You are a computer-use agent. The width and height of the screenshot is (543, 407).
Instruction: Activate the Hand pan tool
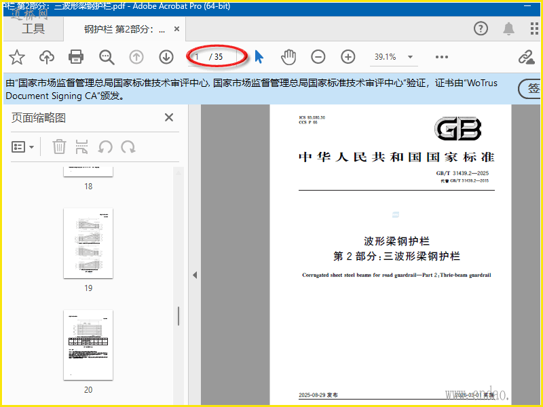click(288, 57)
